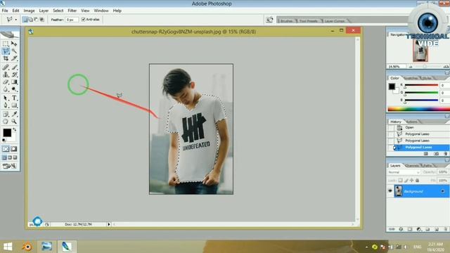Viewport: 450px width, 253px height.
Task: Switch to the Actions tab
Action: 412,122
